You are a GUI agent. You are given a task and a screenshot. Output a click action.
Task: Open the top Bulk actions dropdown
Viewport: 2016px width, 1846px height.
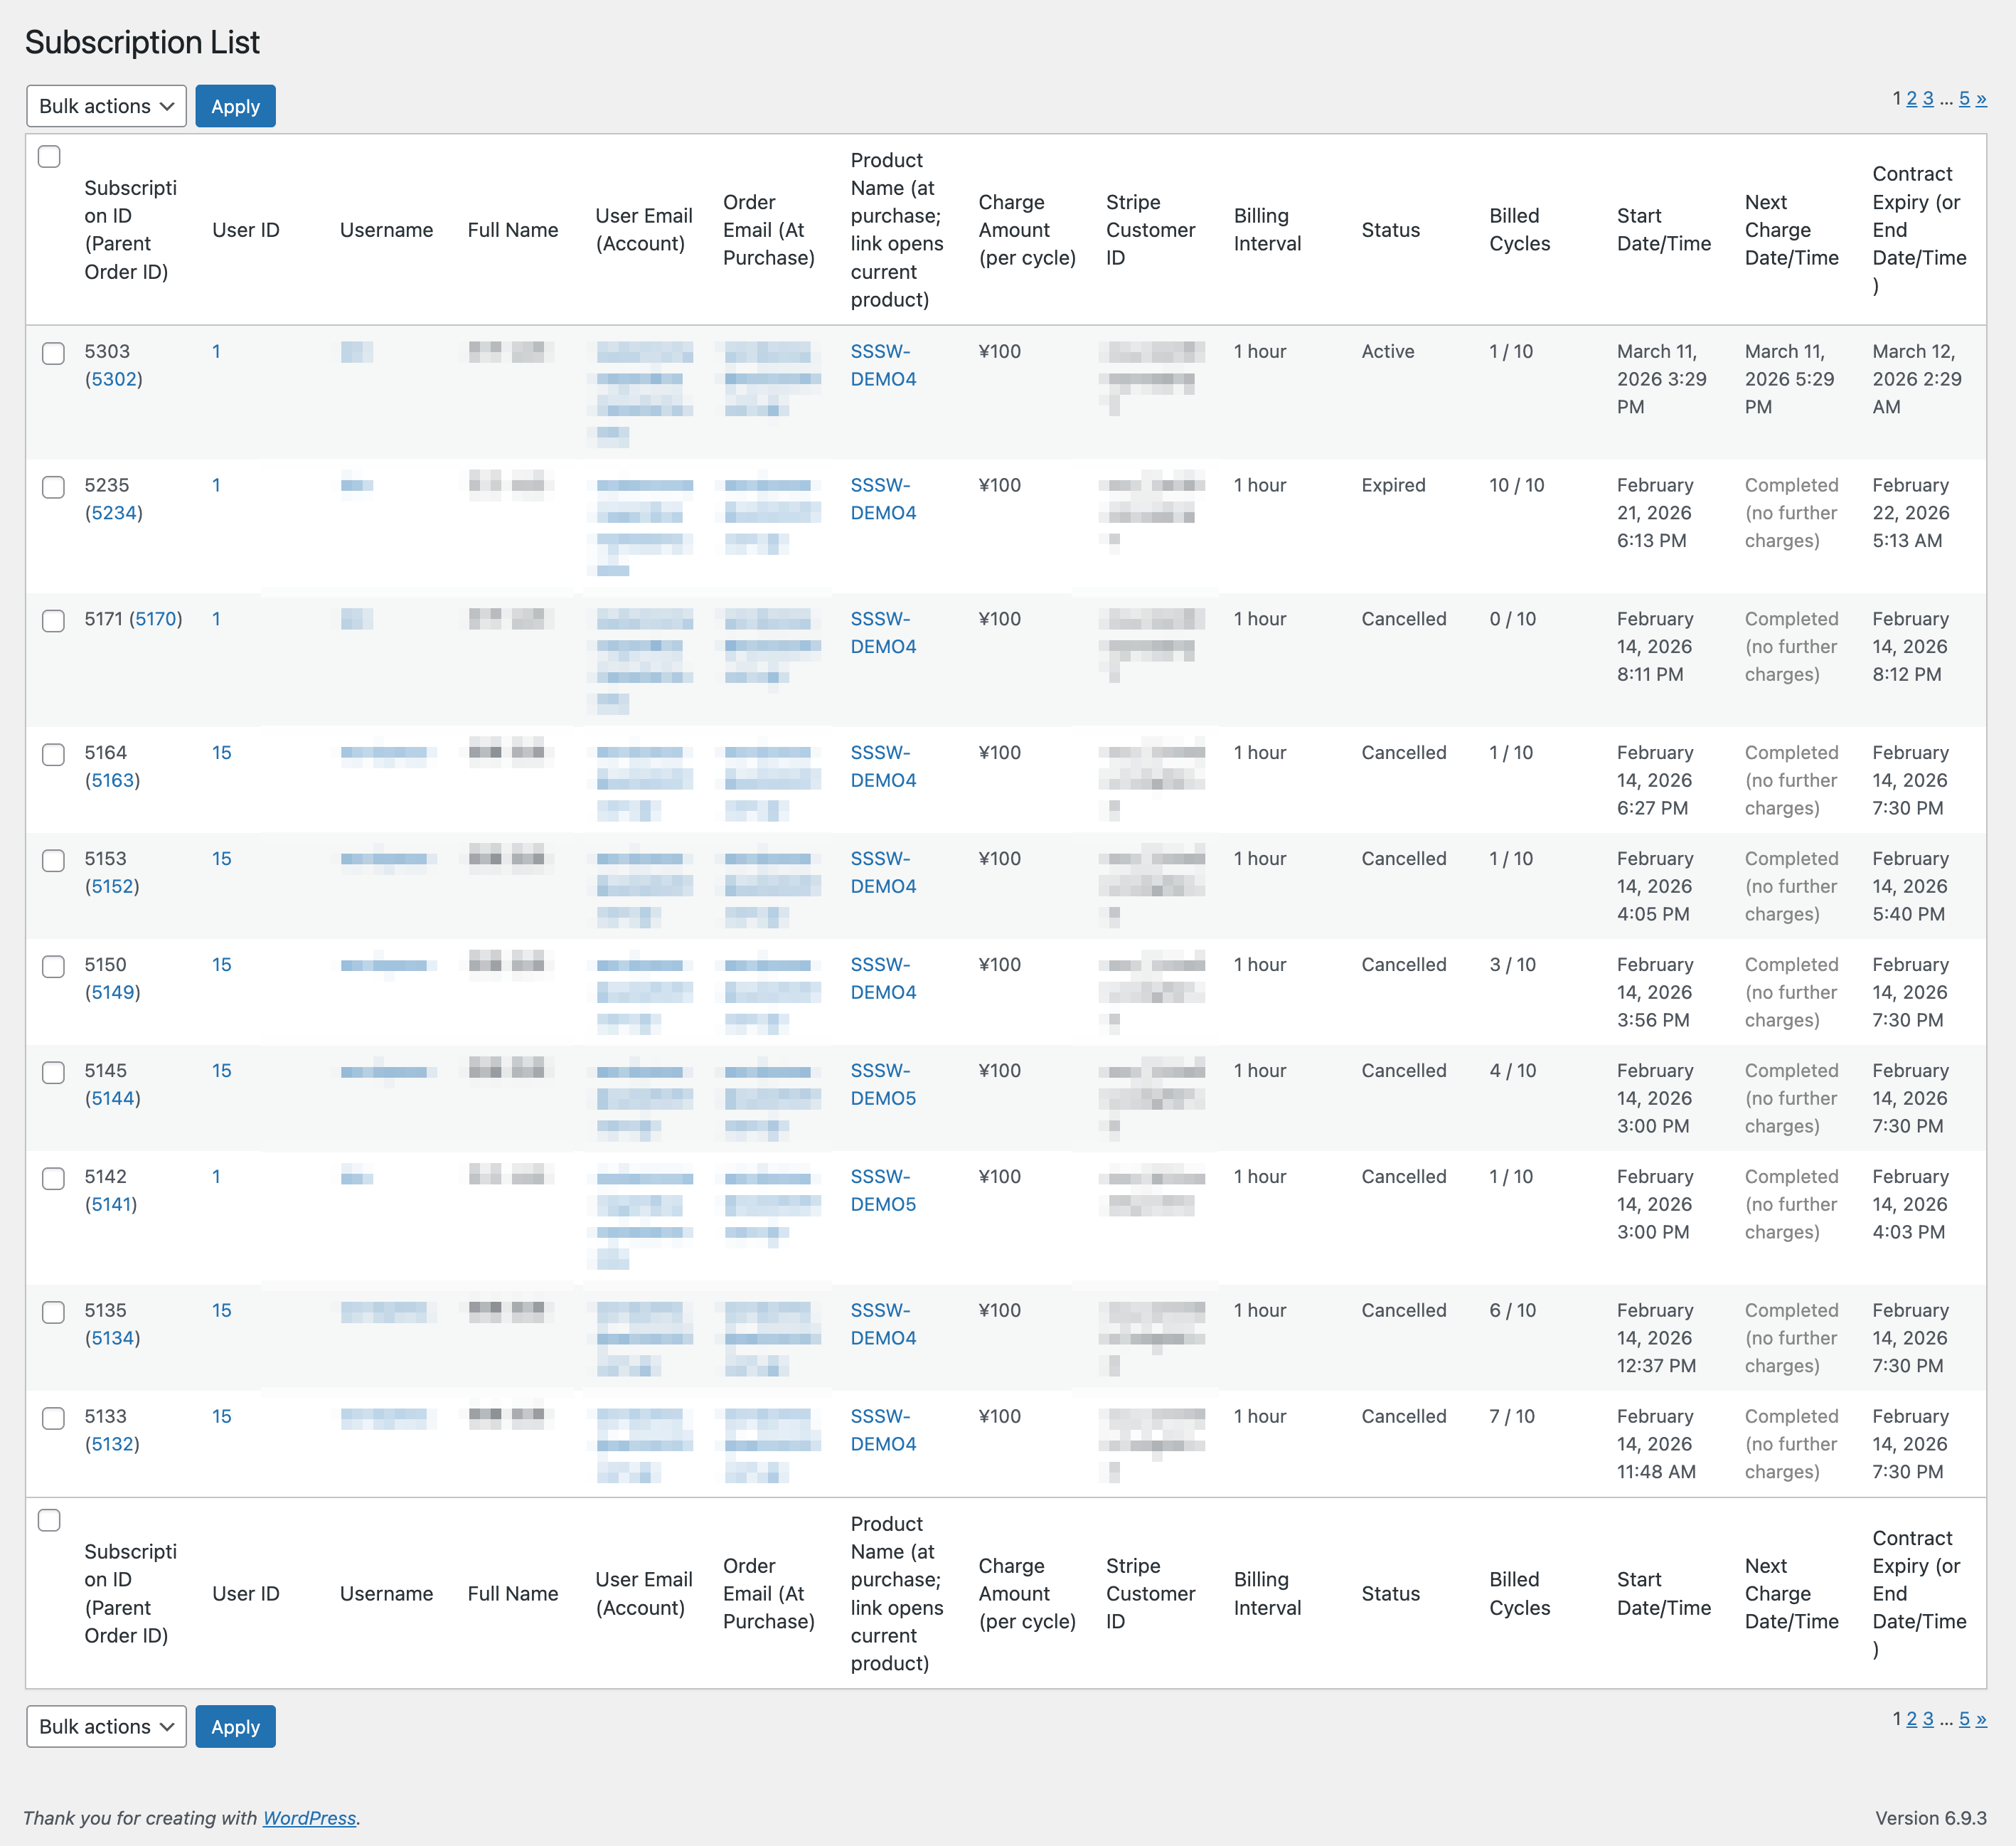pyautogui.click(x=106, y=106)
